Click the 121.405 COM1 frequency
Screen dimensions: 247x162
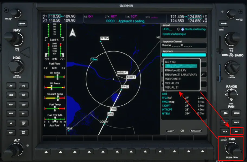pos(177,17)
